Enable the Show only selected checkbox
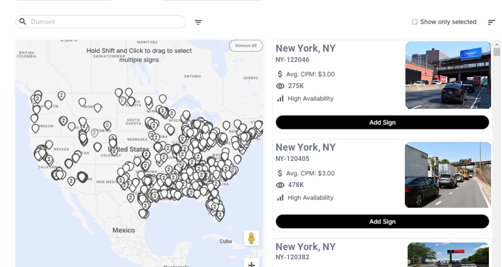The width and height of the screenshot is (502, 267). tap(415, 22)
